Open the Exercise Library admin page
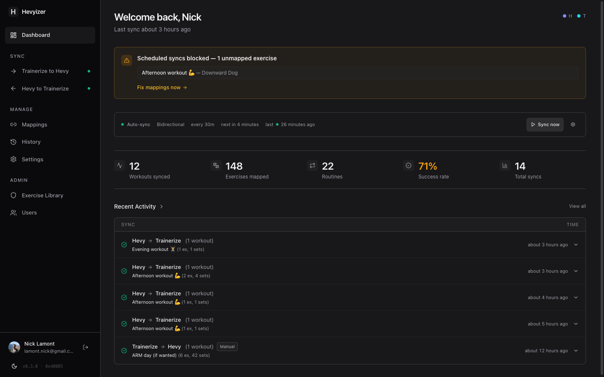The image size is (604, 377). (50, 195)
